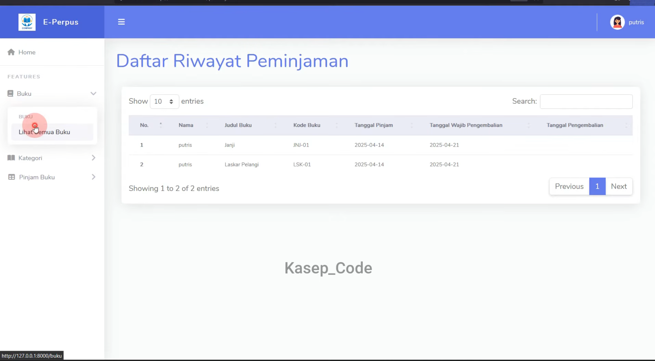Image resolution: width=655 pixels, height=361 pixels.
Task: Click the Daftar Riwayat Peminjaman heading
Action: (x=232, y=61)
